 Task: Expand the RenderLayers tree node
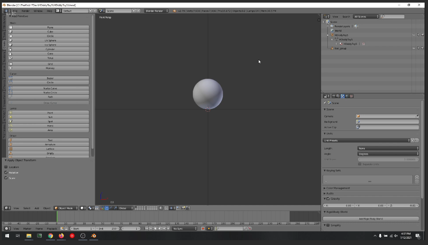click(328, 26)
